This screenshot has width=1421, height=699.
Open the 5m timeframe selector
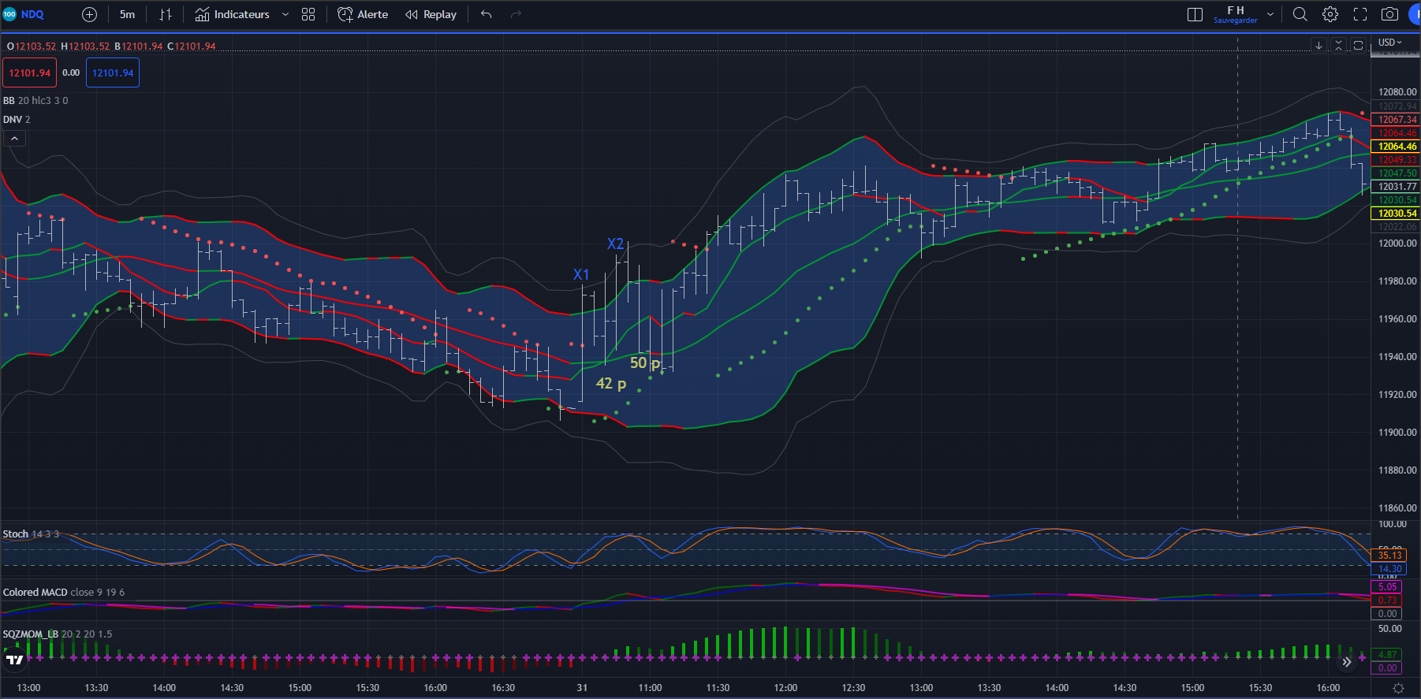pyautogui.click(x=127, y=14)
